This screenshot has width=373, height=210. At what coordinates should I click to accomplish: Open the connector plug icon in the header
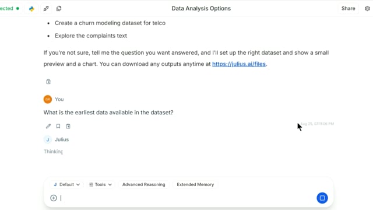click(46, 9)
